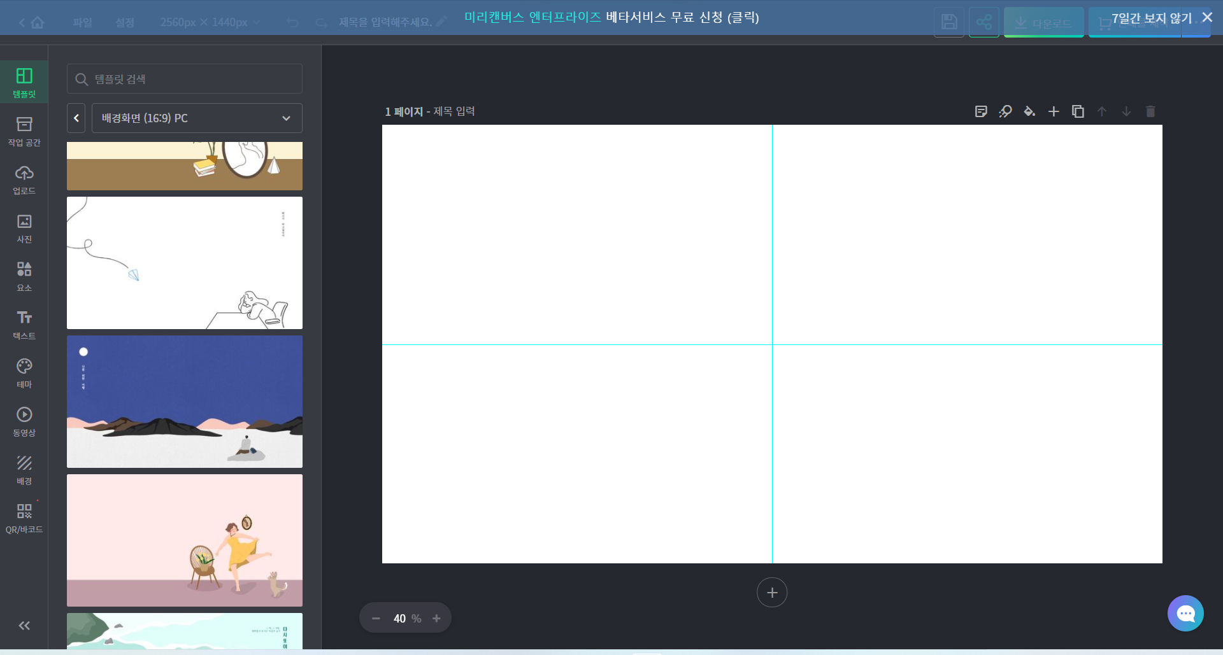Image resolution: width=1223 pixels, height=655 pixels.
Task: Open the 테마 theme panel
Action: point(24,373)
